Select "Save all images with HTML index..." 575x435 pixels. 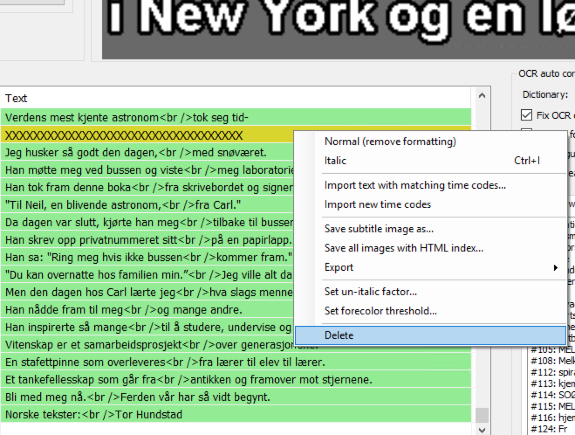point(404,248)
